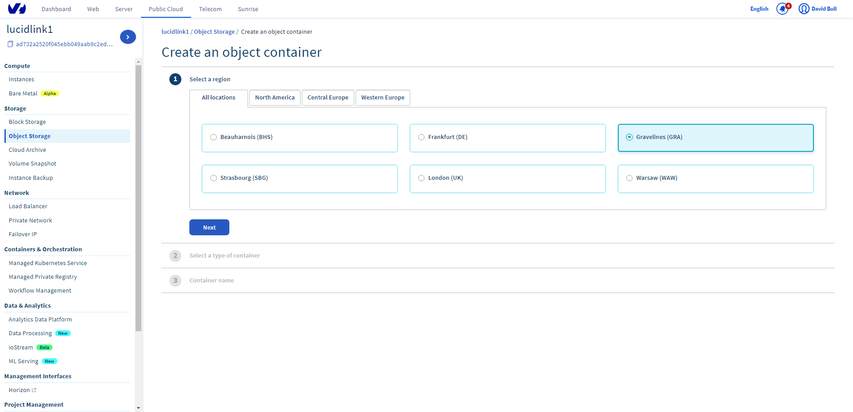The height and width of the screenshot is (412, 853).
Task: Click the project ID text ad732a2520f045ebb...
Action: [x=64, y=44]
